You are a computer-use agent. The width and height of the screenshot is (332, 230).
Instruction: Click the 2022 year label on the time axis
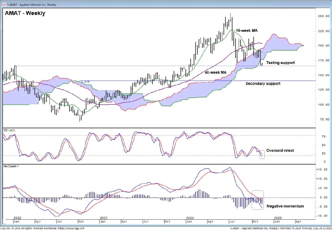coord(17,218)
